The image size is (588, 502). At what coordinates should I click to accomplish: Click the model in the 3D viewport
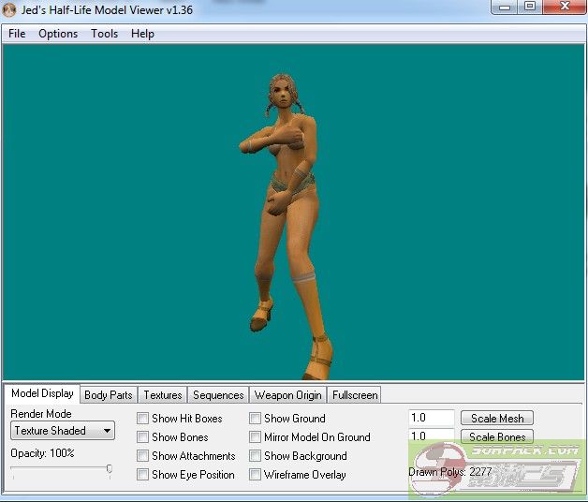(287, 225)
